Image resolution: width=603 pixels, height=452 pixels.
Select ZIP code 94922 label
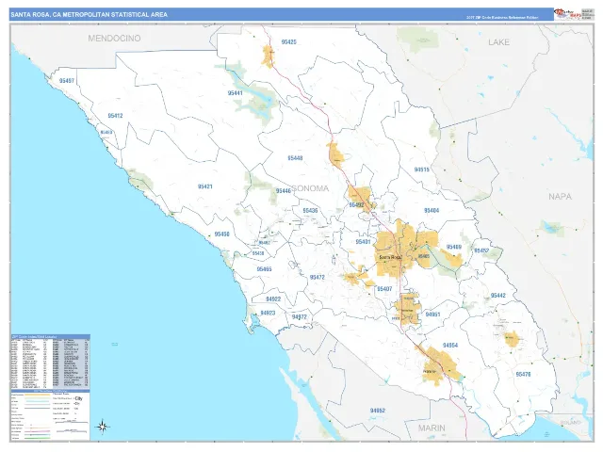[273, 299]
